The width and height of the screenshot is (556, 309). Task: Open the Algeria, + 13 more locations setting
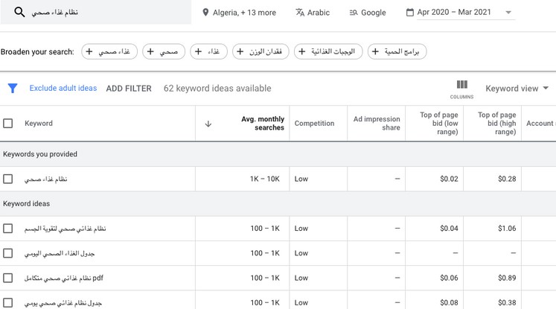tap(239, 13)
